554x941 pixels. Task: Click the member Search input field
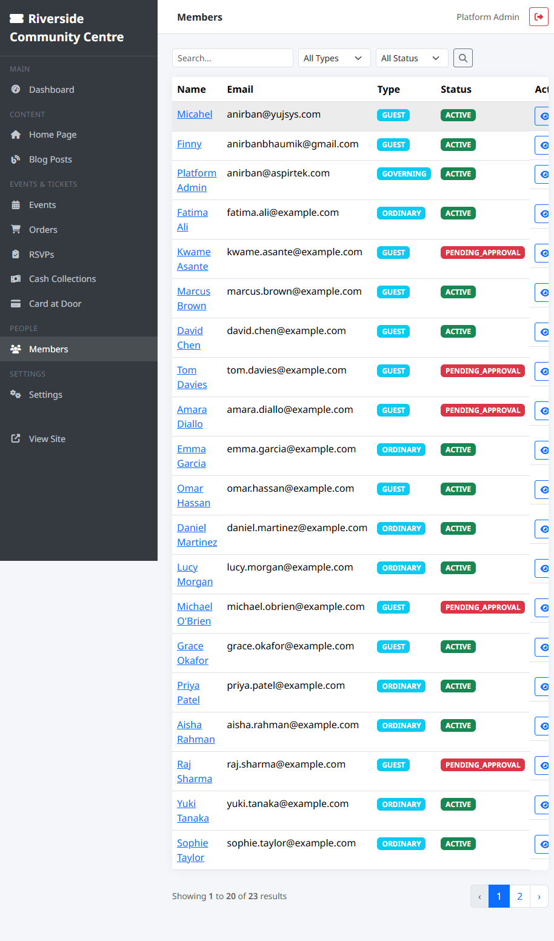(x=232, y=58)
